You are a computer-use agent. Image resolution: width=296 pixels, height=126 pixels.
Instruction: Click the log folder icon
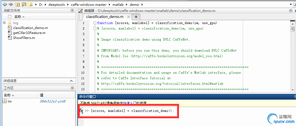pyautogui.click(x=10, y=23)
